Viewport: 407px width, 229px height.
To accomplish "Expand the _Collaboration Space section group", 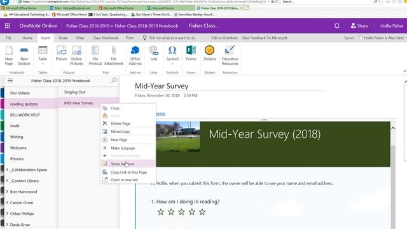I will click(x=7, y=170).
